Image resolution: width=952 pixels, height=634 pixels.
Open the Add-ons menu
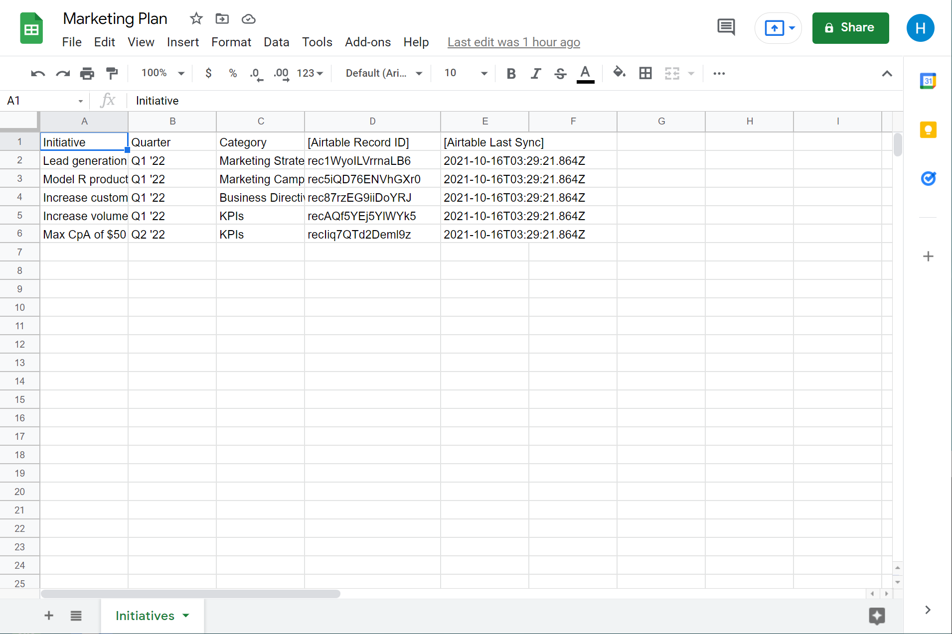[x=367, y=42]
